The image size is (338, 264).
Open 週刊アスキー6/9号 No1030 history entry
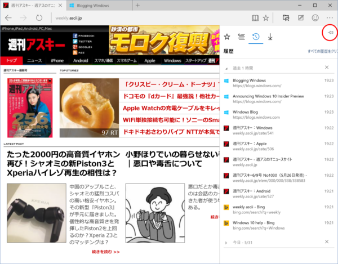point(279,178)
